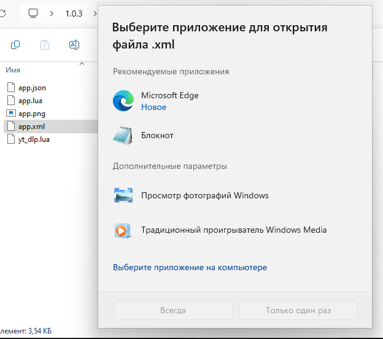Select Microsoft Edge app name
Viewport: 383px width, 339px height.
tap(170, 95)
